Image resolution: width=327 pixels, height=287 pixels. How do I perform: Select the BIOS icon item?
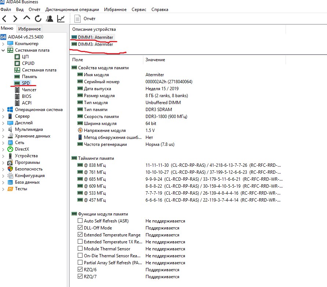click(17, 96)
